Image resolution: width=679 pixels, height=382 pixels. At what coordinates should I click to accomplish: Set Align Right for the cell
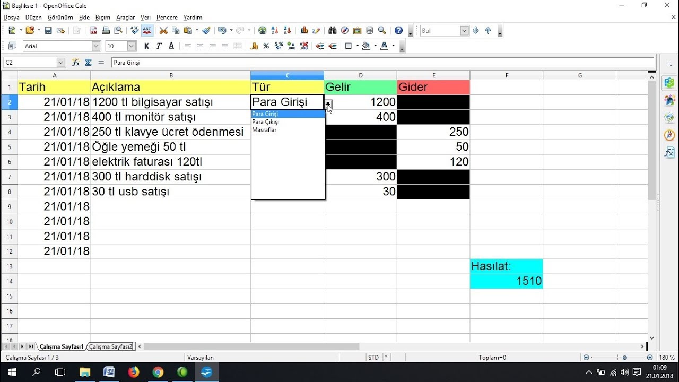[213, 46]
